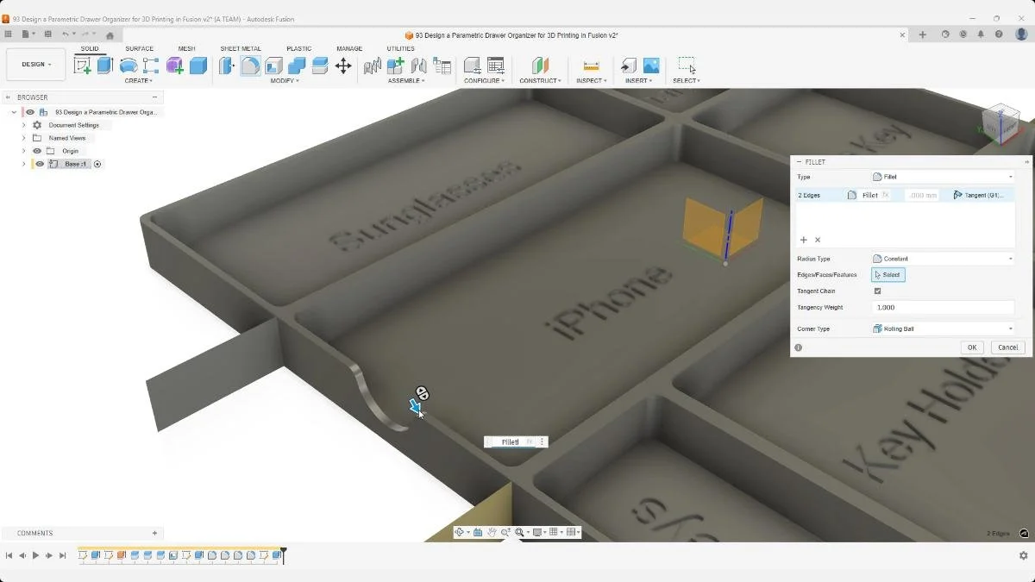Switch to the MANAGE tab

(x=349, y=49)
